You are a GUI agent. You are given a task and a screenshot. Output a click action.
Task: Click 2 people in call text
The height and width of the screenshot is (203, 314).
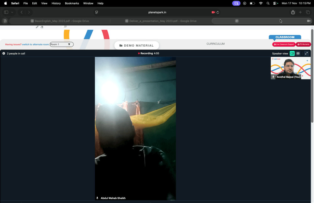coord(16,53)
